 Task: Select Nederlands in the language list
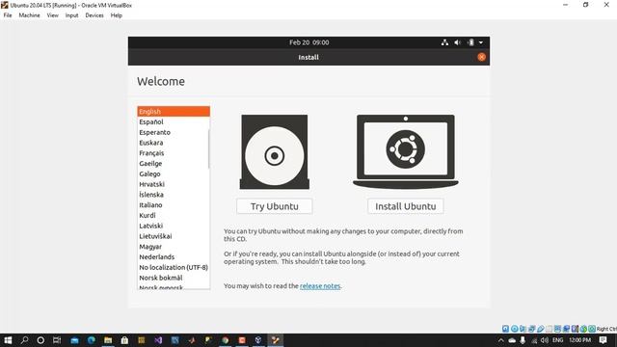tap(174, 257)
